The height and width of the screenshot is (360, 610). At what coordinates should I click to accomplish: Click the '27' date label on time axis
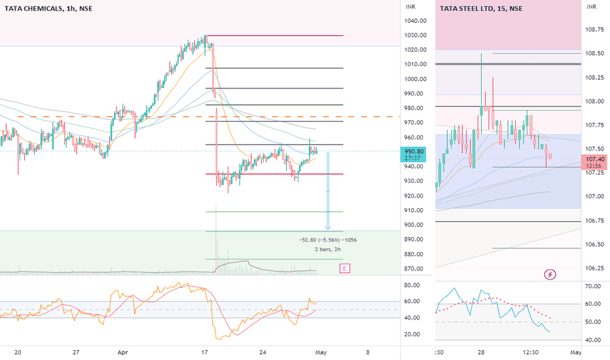[76, 353]
